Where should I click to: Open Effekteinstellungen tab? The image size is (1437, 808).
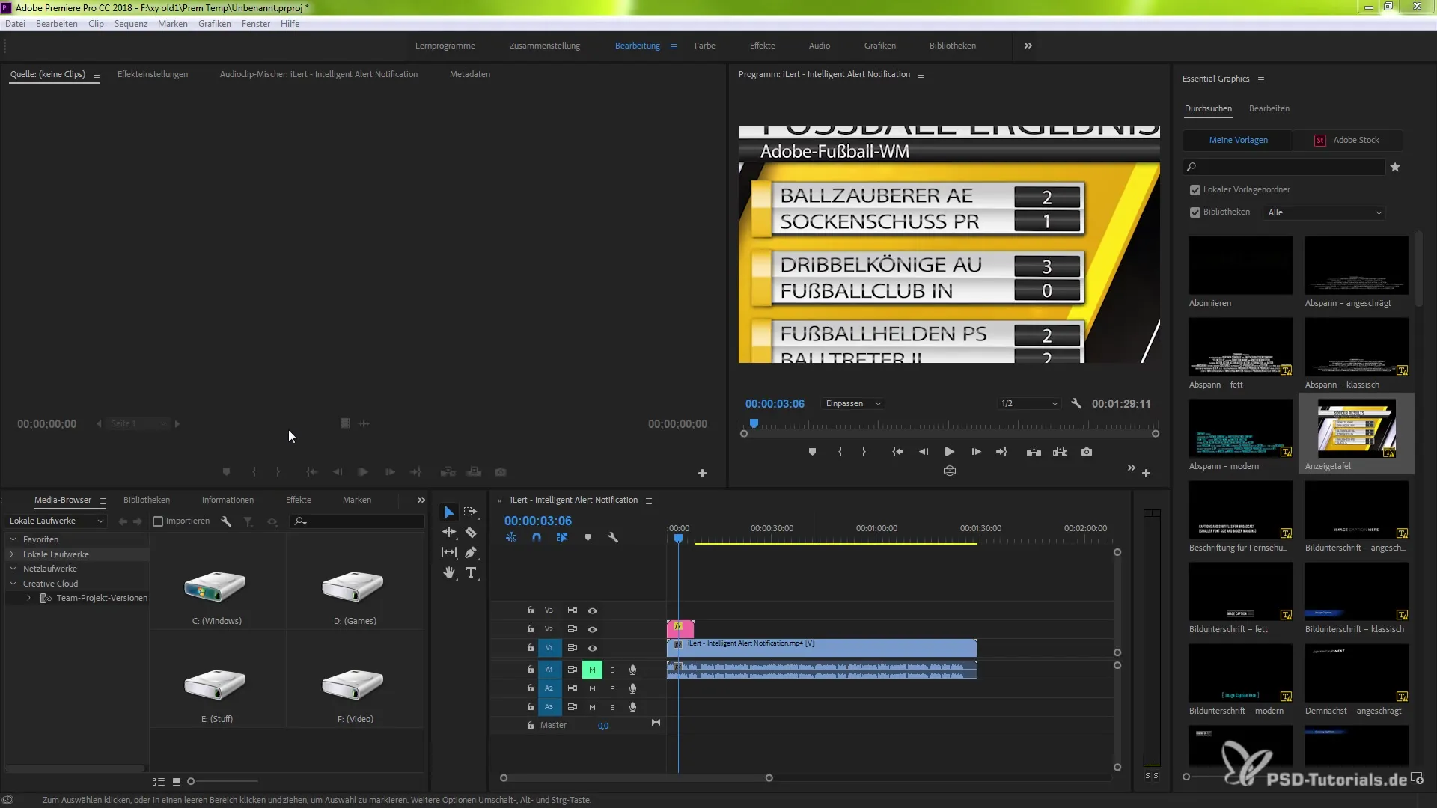click(153, 74)
